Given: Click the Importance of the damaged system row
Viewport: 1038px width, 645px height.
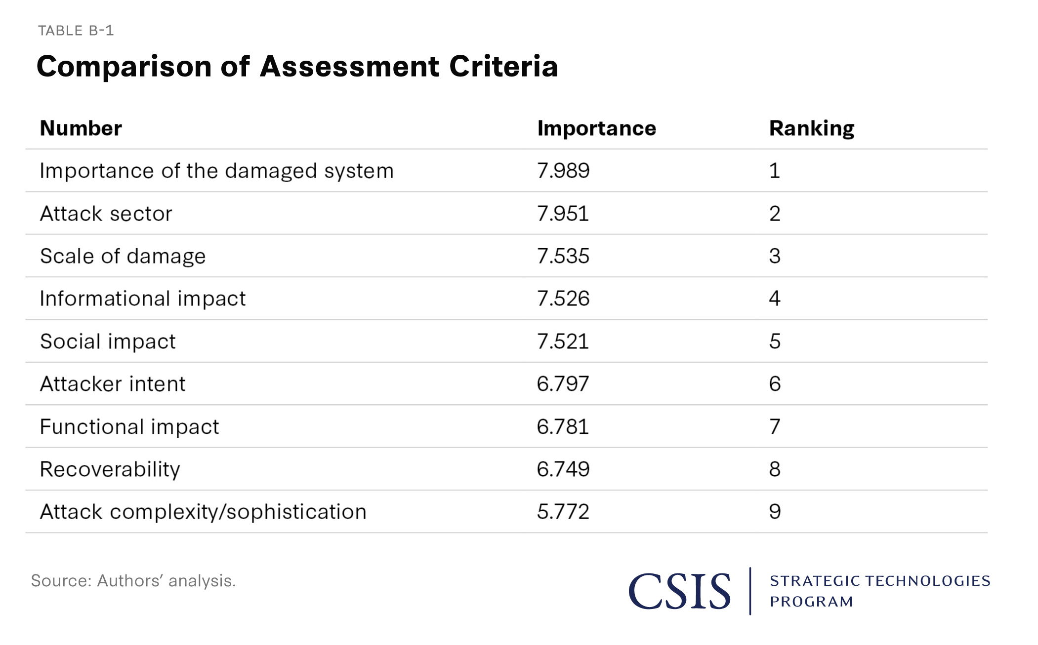Looking at the screenshot, I should [216, 171].
